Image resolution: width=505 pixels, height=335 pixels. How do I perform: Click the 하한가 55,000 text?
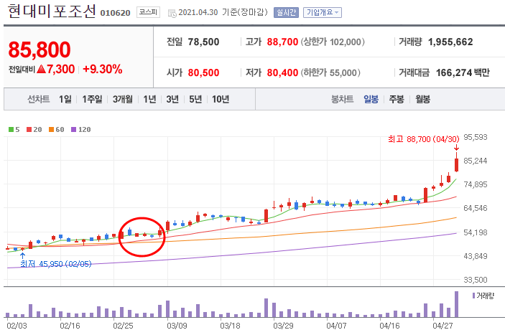[330, 72]
